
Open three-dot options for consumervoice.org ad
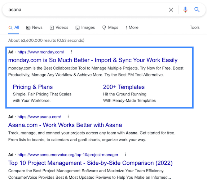(x=125, y=155)
